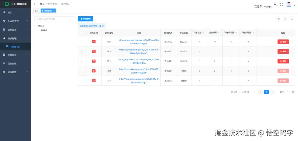Click the gear icon beside 系统管理
The image size is (298, 141).
coord(4,72)
